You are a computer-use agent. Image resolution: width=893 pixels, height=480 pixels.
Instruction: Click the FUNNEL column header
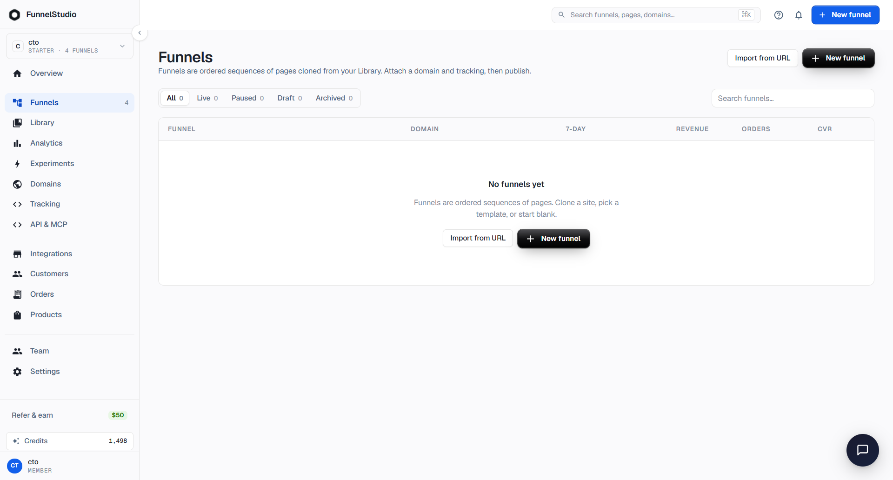point(181,129)
